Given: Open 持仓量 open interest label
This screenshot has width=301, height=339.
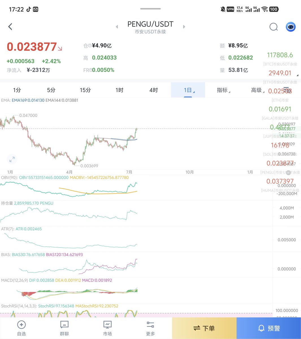Looking at the screenshot, I should [7, 203].
